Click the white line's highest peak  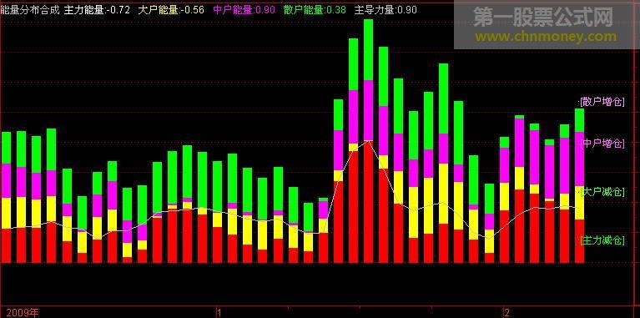369,140
